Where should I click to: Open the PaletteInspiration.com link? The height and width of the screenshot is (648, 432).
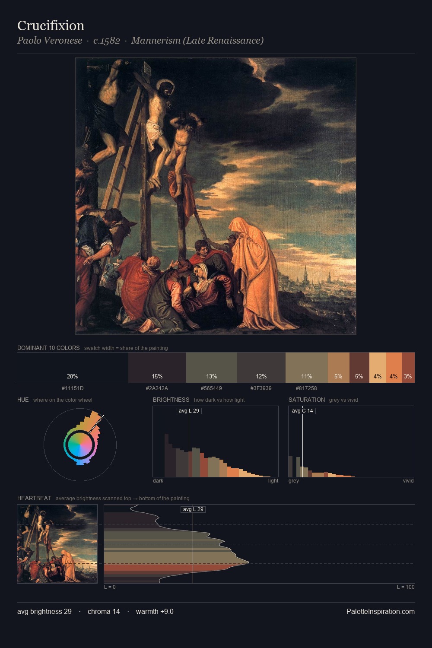pos(381,612)
